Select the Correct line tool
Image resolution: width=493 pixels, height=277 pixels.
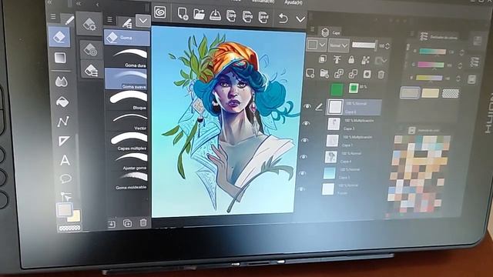pos(66,197)
